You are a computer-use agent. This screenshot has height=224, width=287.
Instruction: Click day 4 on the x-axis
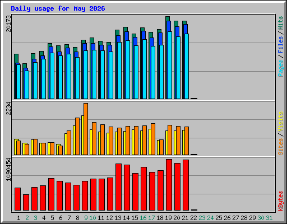tap(44, 218)
